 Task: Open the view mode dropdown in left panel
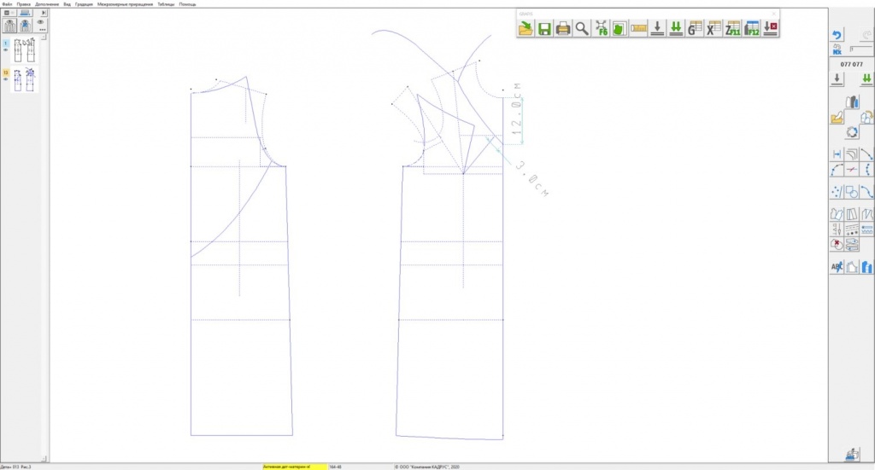point(8,13)
